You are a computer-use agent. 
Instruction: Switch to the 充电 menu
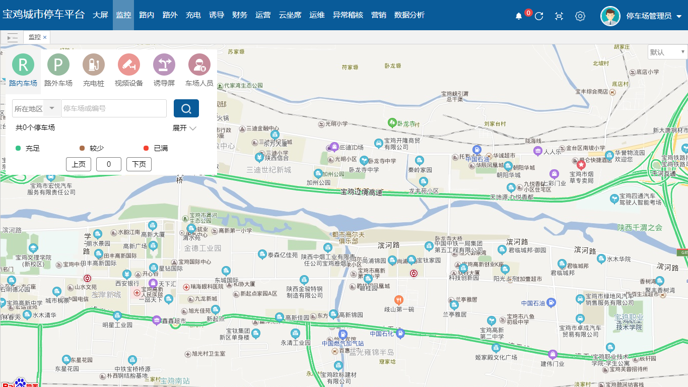(193, 15)
